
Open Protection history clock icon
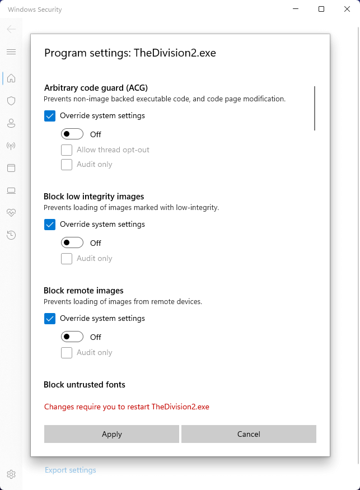click(11, 235)
